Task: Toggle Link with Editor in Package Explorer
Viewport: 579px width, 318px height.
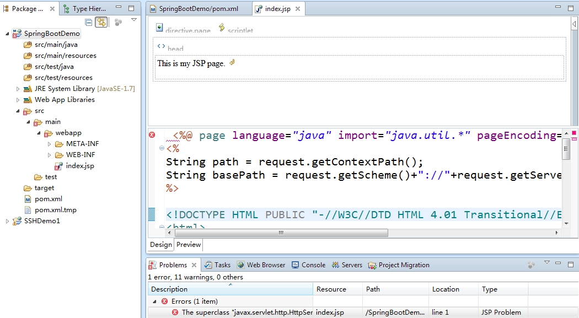Action: [102, 22]
